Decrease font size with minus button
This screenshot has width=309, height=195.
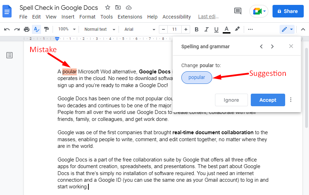163,29
